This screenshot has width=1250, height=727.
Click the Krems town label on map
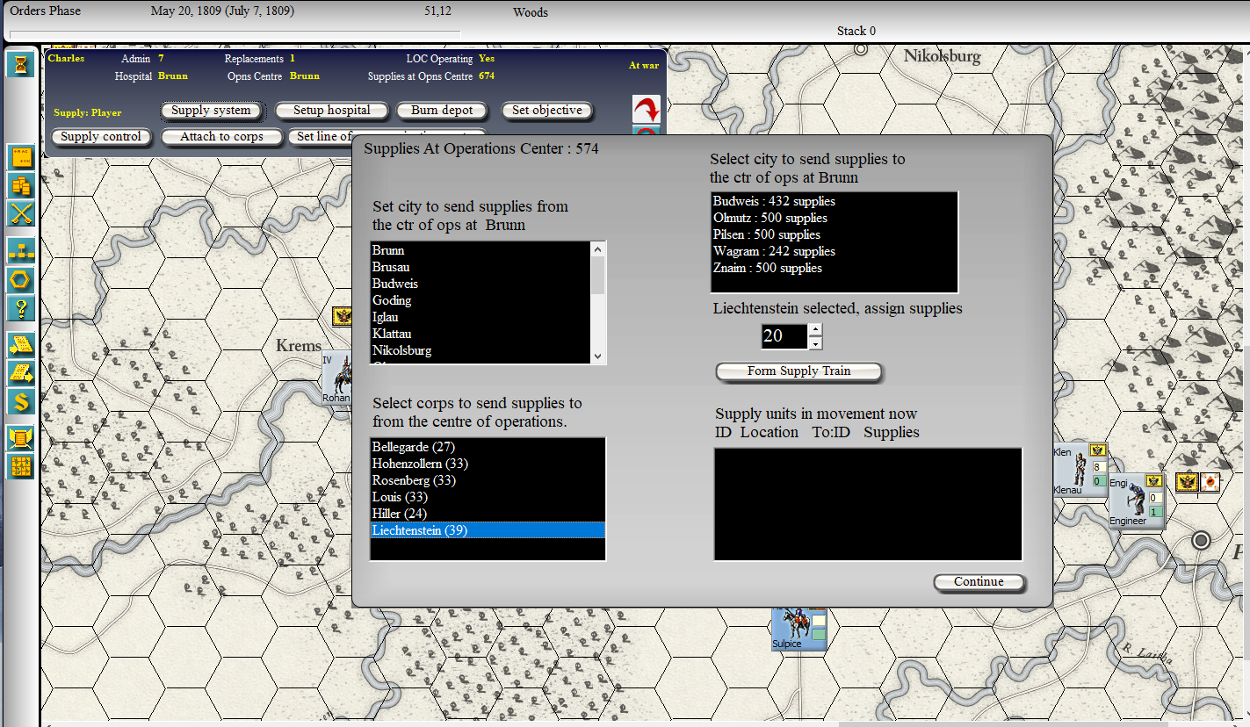point(299,346)
